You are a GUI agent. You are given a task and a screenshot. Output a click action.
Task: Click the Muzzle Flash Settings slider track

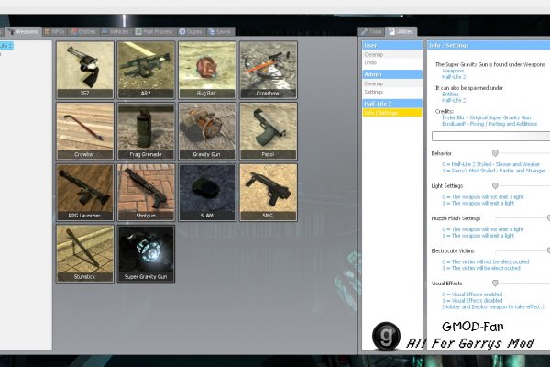(522, 218)
